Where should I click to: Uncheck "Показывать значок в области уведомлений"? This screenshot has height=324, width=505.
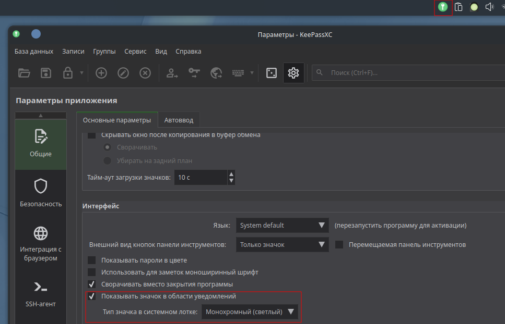tap(92, 296)
